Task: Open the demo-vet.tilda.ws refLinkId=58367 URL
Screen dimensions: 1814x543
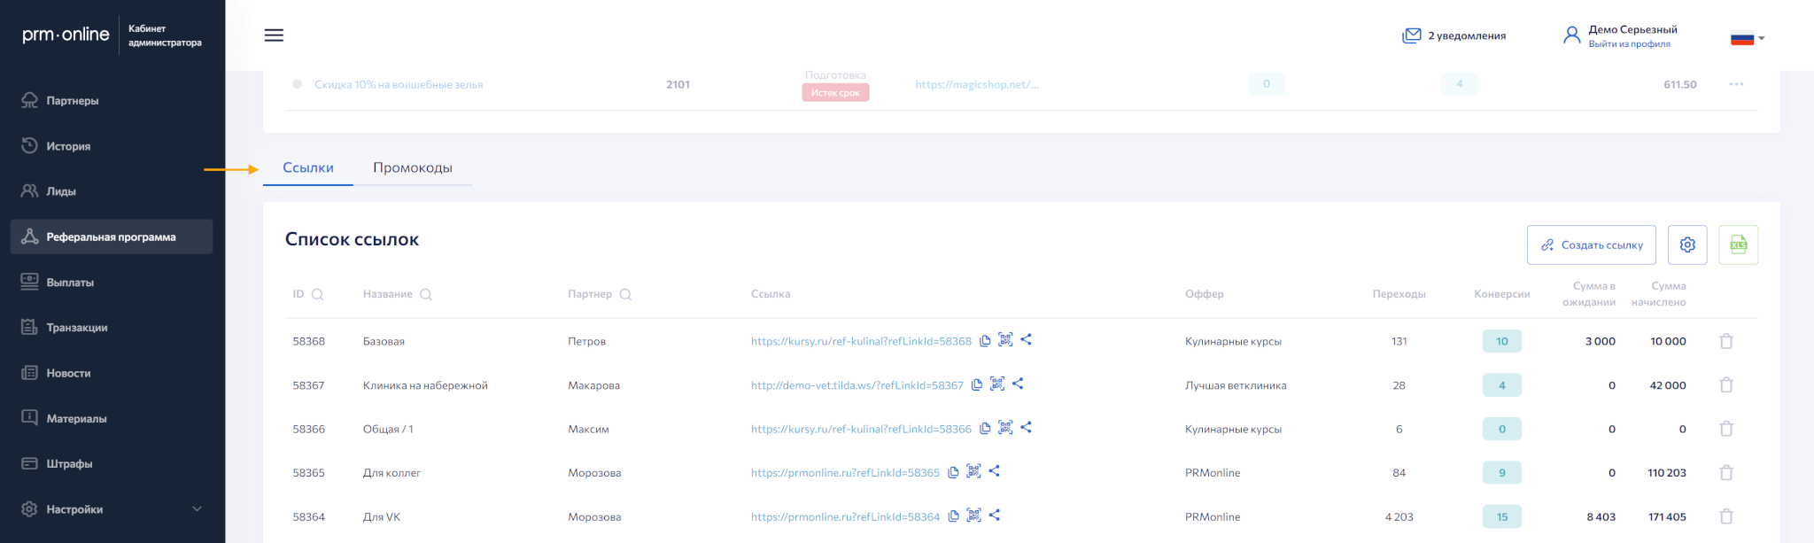Action: point(857,385)
